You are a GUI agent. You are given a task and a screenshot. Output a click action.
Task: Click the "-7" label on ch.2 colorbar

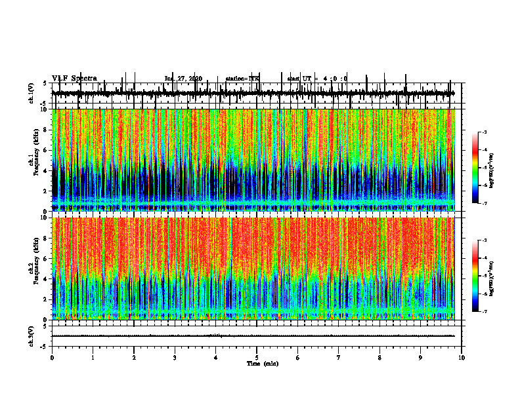tap(485, 312)
